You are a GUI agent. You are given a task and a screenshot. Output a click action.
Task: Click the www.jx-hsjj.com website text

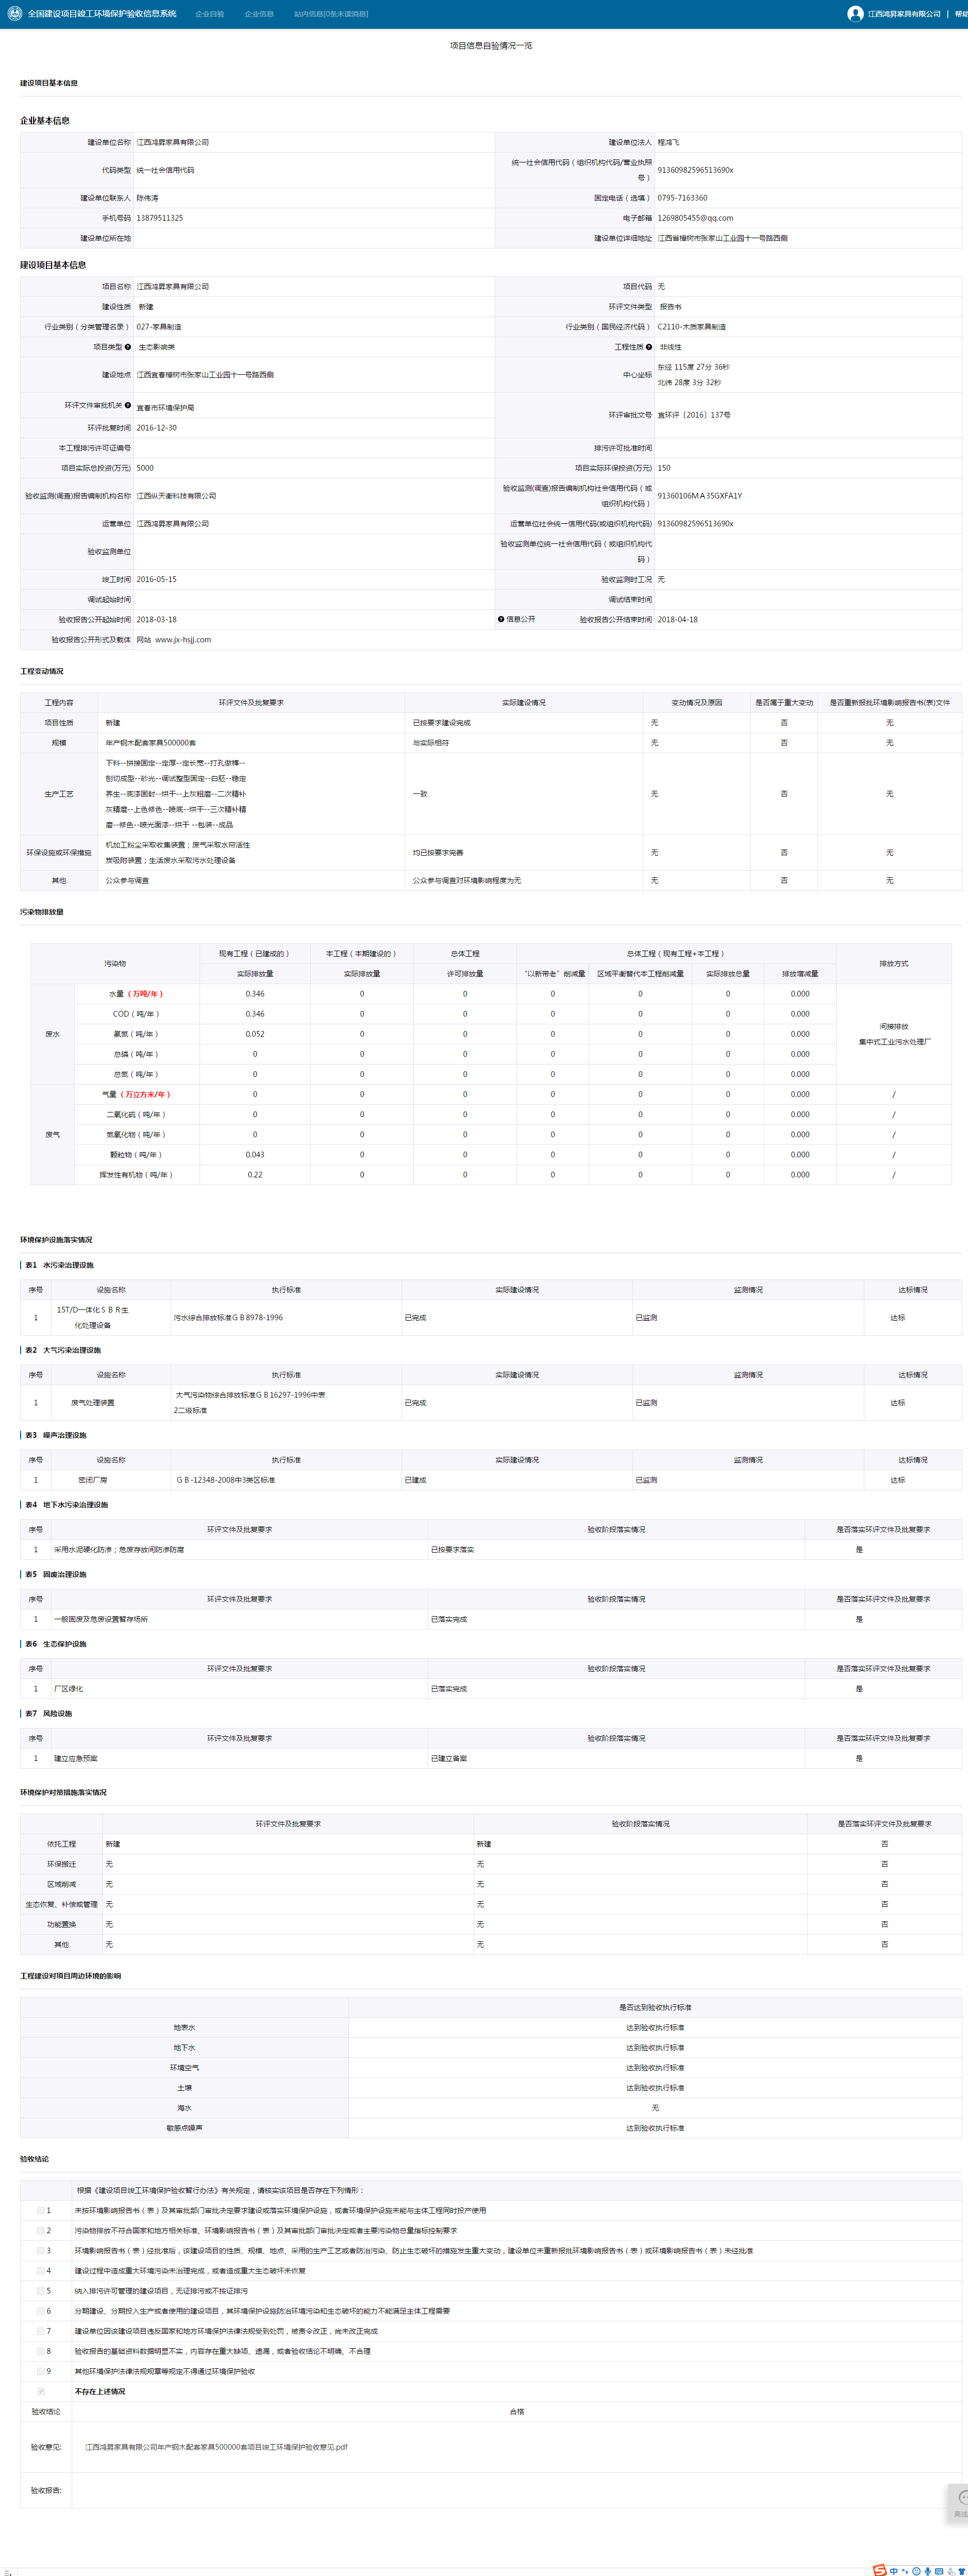183,640
